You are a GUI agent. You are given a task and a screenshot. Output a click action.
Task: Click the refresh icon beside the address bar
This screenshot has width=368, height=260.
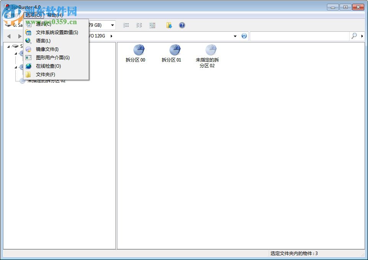245,36
